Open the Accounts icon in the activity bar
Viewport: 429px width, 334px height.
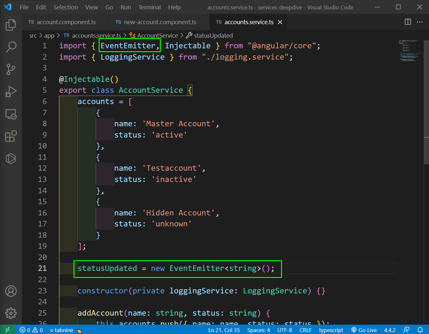pyautogui.click(x=11, y=291)
